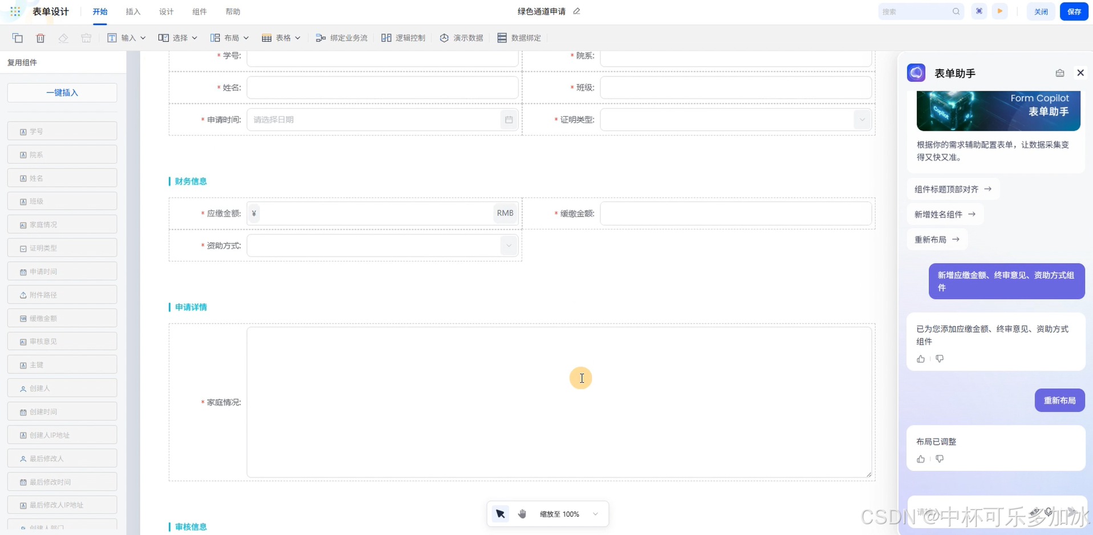The image size is (1093, 535).
Task: Click the 财务信息 section heading
Action: pyautogui.click(x=191, y=181)
